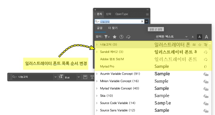215x115 pixels.
Task: Expand the 나눔고딕 (3) font family
Action: 97,45
